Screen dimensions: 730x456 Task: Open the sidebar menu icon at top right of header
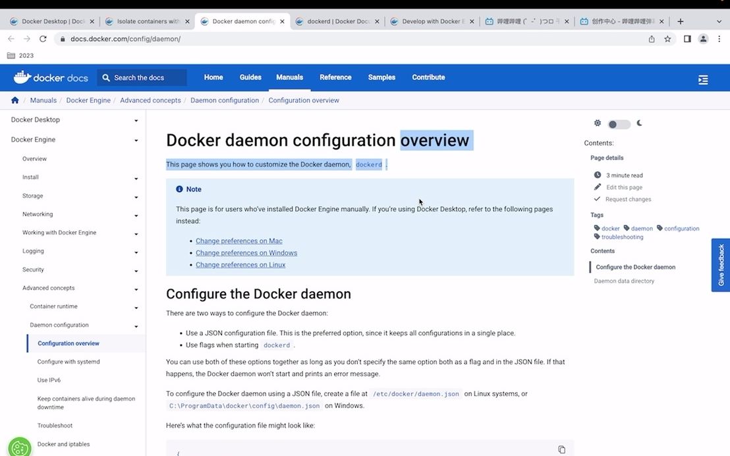[702, 79]
